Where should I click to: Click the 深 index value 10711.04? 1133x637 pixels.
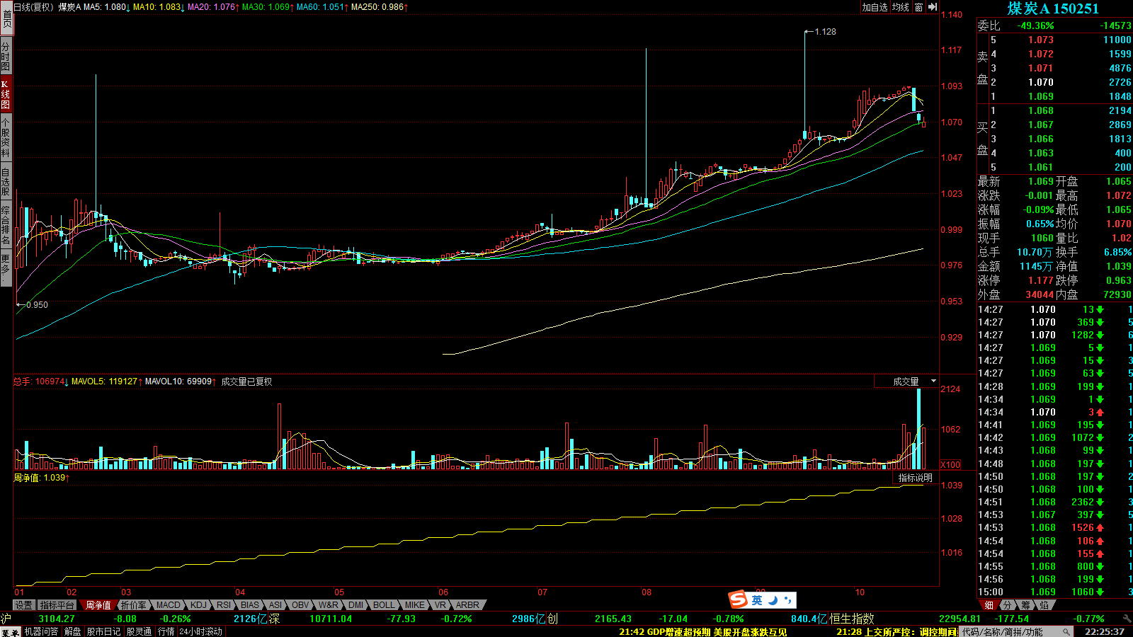(x=331, y=619)
